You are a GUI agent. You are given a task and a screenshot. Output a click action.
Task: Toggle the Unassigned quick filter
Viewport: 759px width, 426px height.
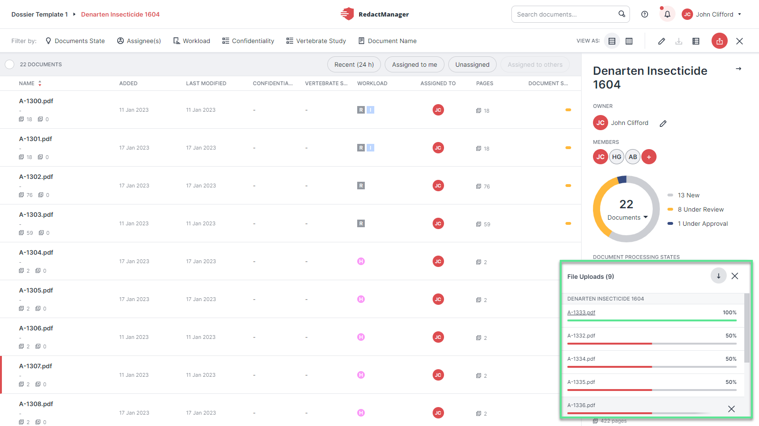(472, 64)
